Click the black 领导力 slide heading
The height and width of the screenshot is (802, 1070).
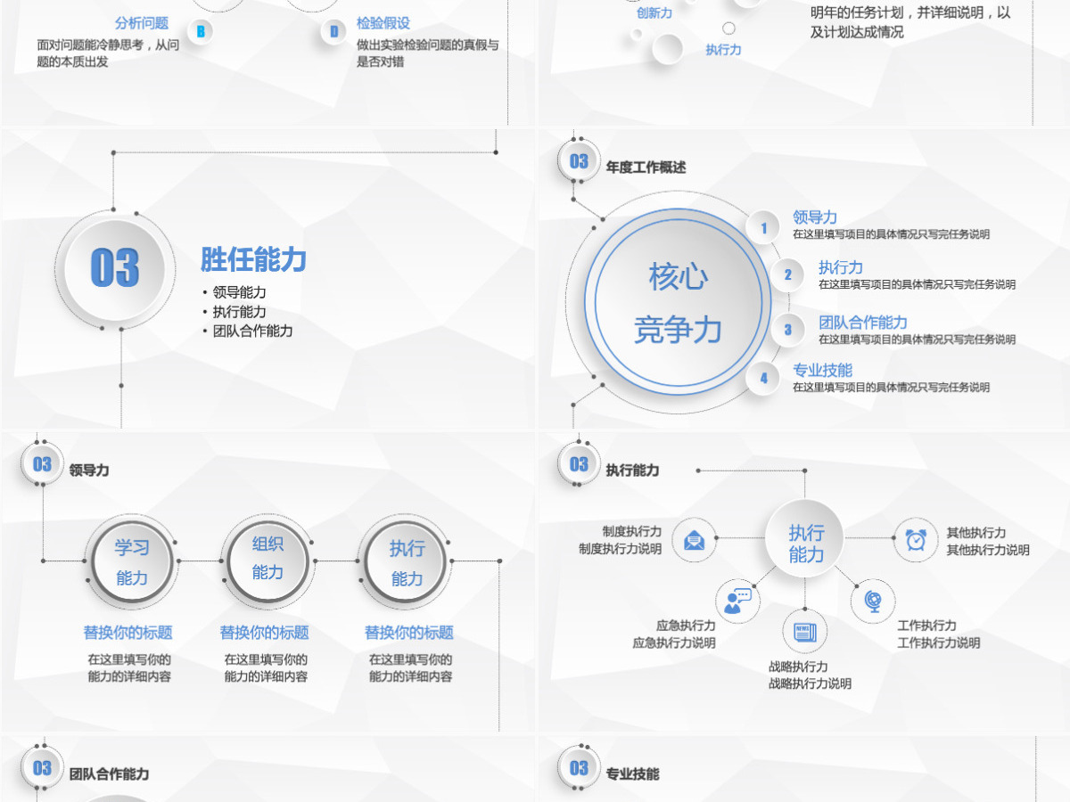point(89,470)
